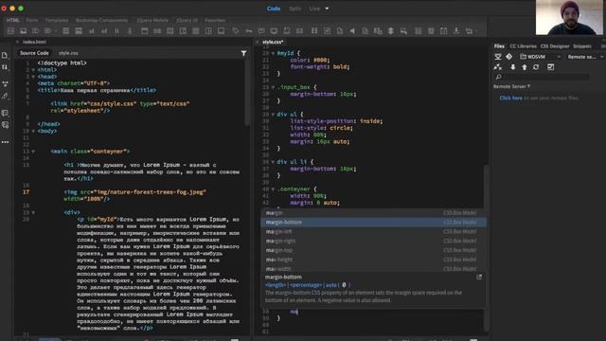The height and width of the screenshot is (341, 606).
Task: Choose margin-left from code hints
Action: click(x=373, y=231)
